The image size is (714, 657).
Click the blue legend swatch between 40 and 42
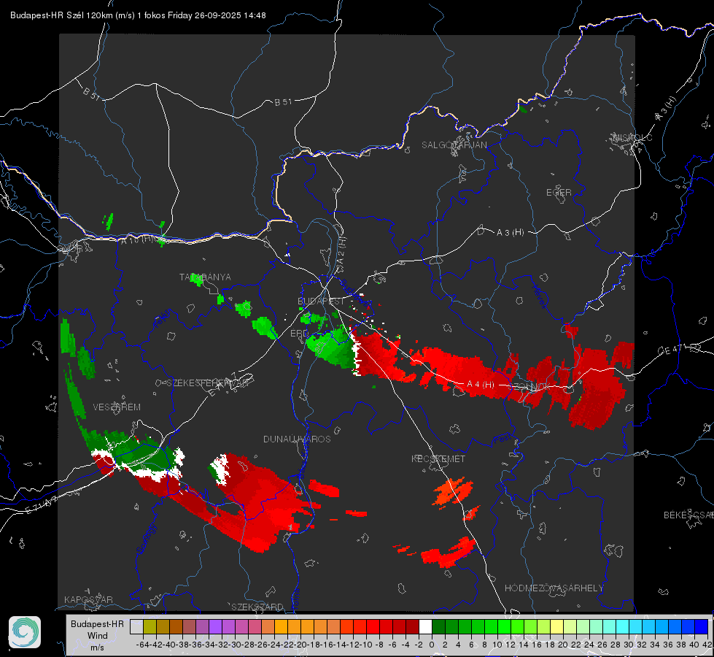tap(702, 626)
